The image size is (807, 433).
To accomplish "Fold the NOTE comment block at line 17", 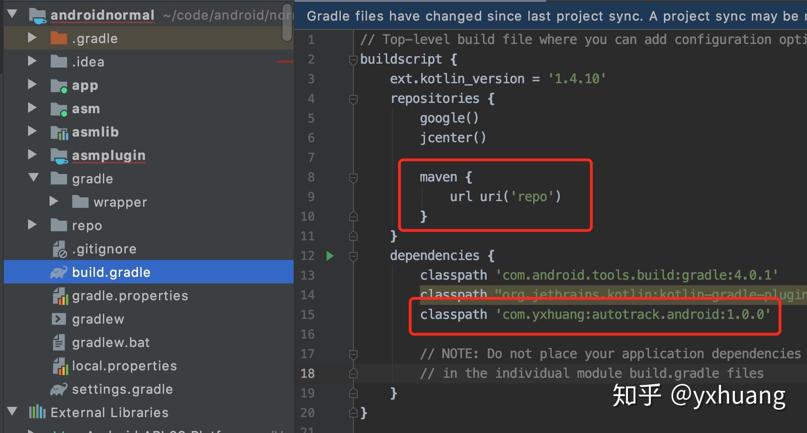I will (x=353, y=354).
